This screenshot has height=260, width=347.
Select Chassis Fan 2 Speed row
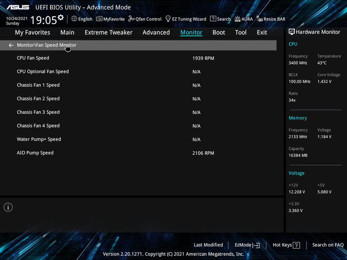coord(138,99)
